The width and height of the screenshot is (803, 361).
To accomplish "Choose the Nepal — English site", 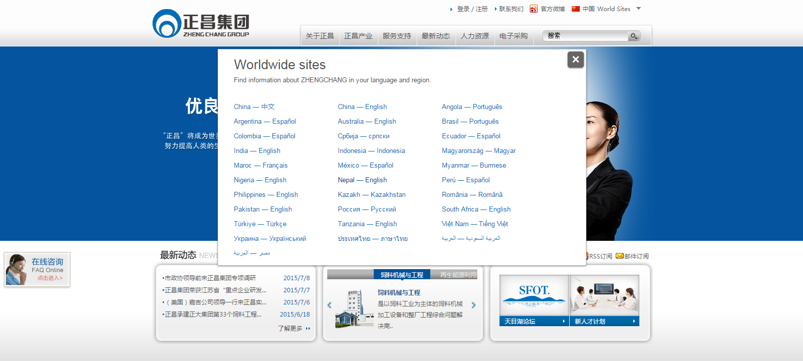I will (362, 180).
